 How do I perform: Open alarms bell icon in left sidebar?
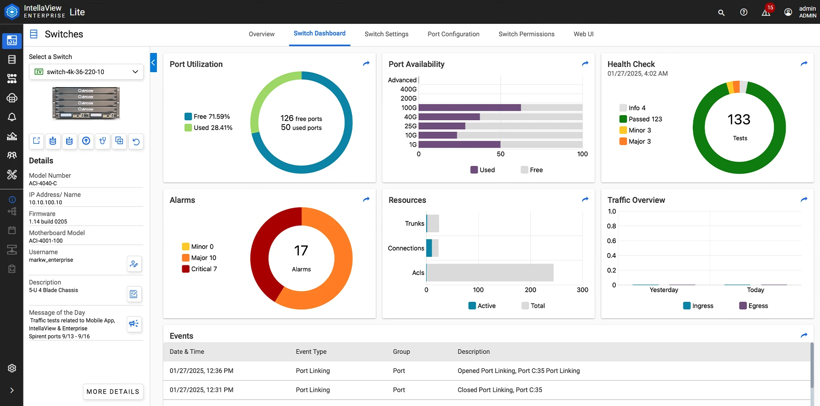tap(12, 117)
